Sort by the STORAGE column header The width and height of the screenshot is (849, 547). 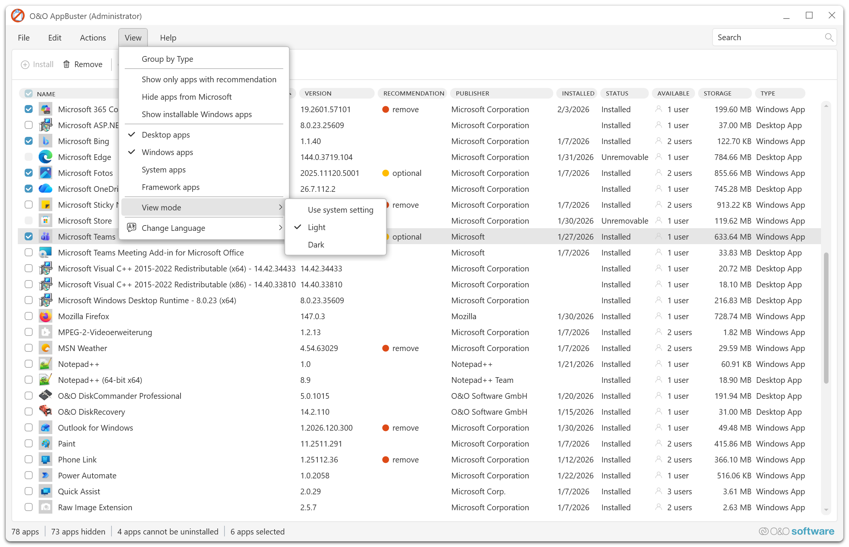click(x=717, y=94)
